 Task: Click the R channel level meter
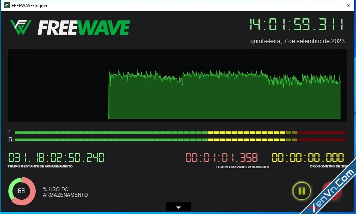(x=180, y=140)
